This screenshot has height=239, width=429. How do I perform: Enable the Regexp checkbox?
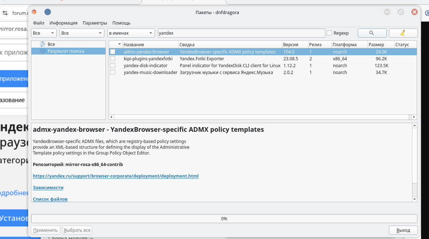pyautogui.click(x=329, y=33)
